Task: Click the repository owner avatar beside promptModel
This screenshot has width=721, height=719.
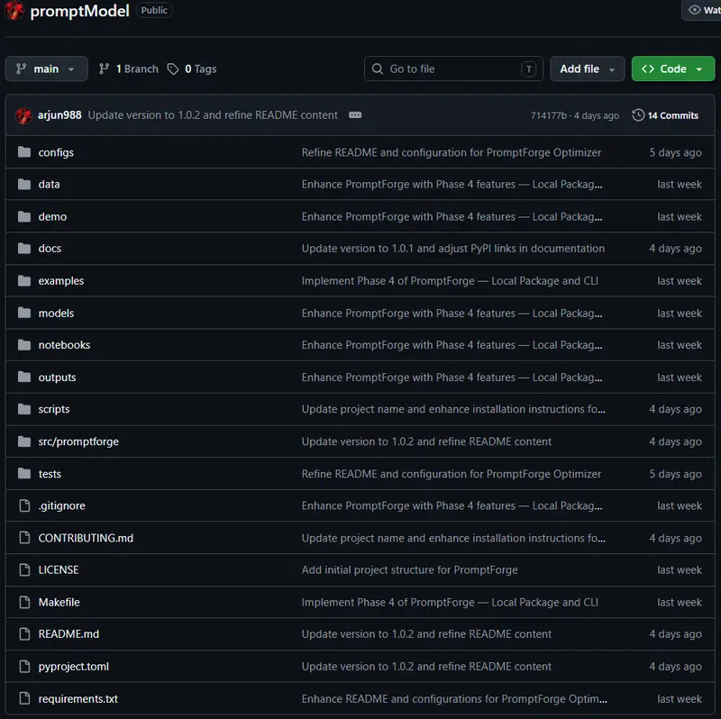Action: point(14,10)
